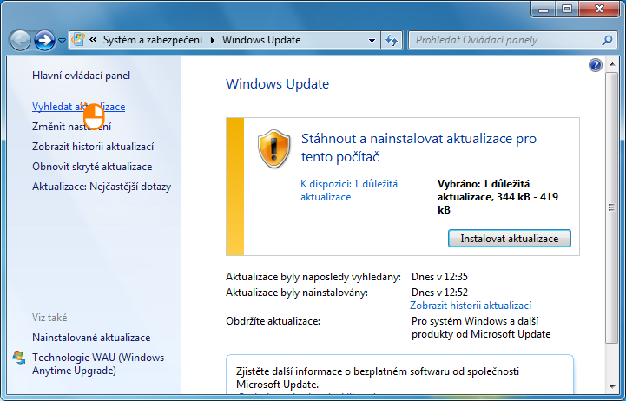
Task: Open K dispozici: 1 důležitá aktualizace link
Action: (349, 190)
